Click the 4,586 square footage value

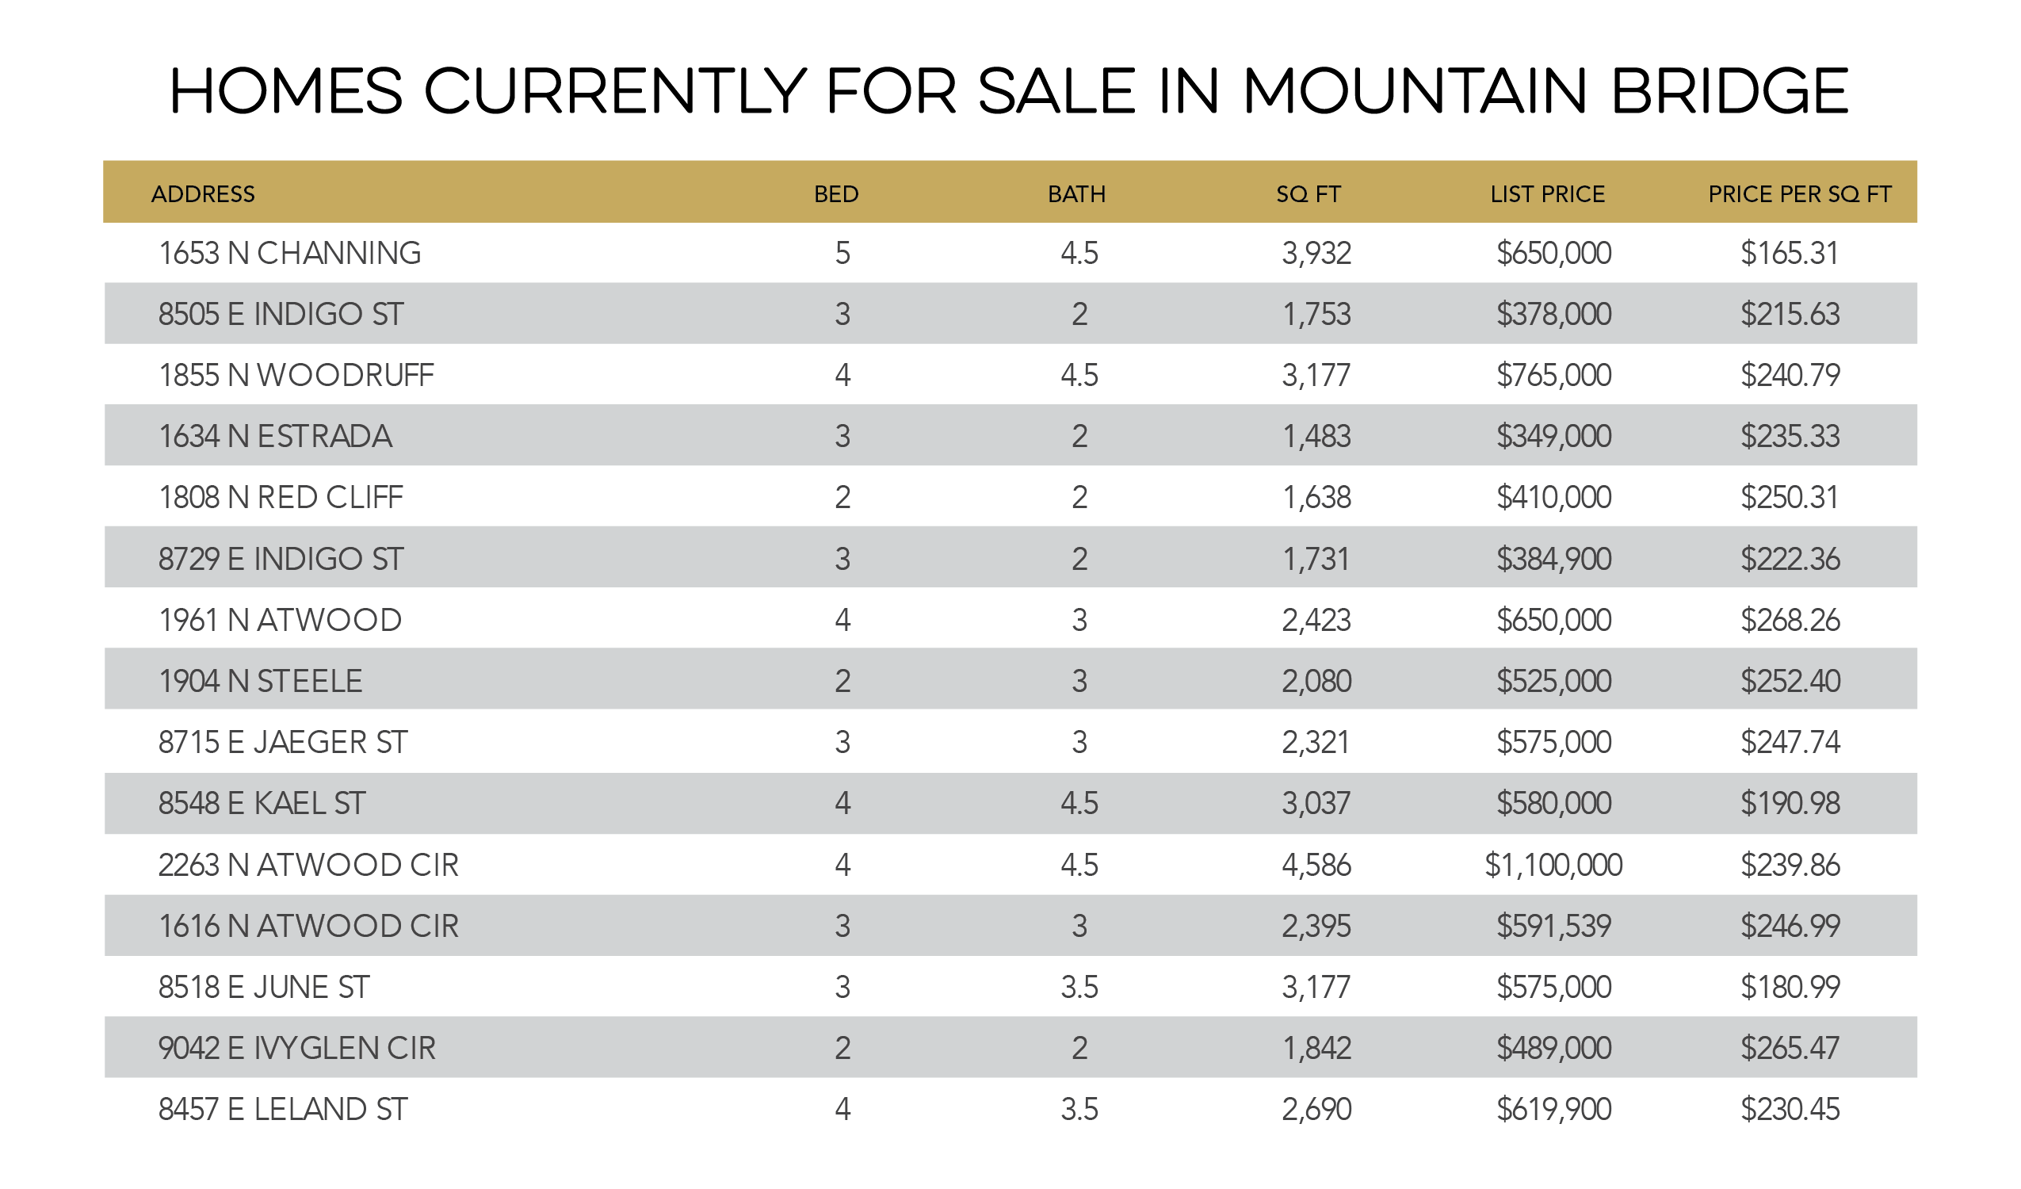point(1316,865)
